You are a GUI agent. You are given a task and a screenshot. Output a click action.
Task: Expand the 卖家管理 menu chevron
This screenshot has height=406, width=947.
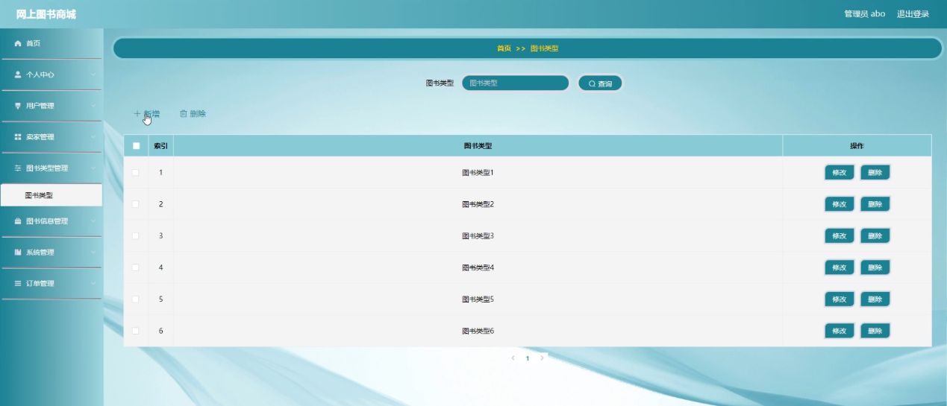click(93, 137)
